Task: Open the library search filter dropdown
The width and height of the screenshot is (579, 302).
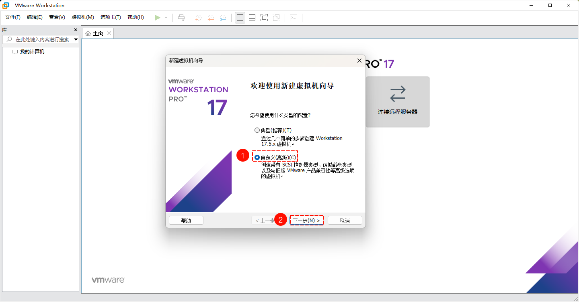Action: click(x=76, y=39)
